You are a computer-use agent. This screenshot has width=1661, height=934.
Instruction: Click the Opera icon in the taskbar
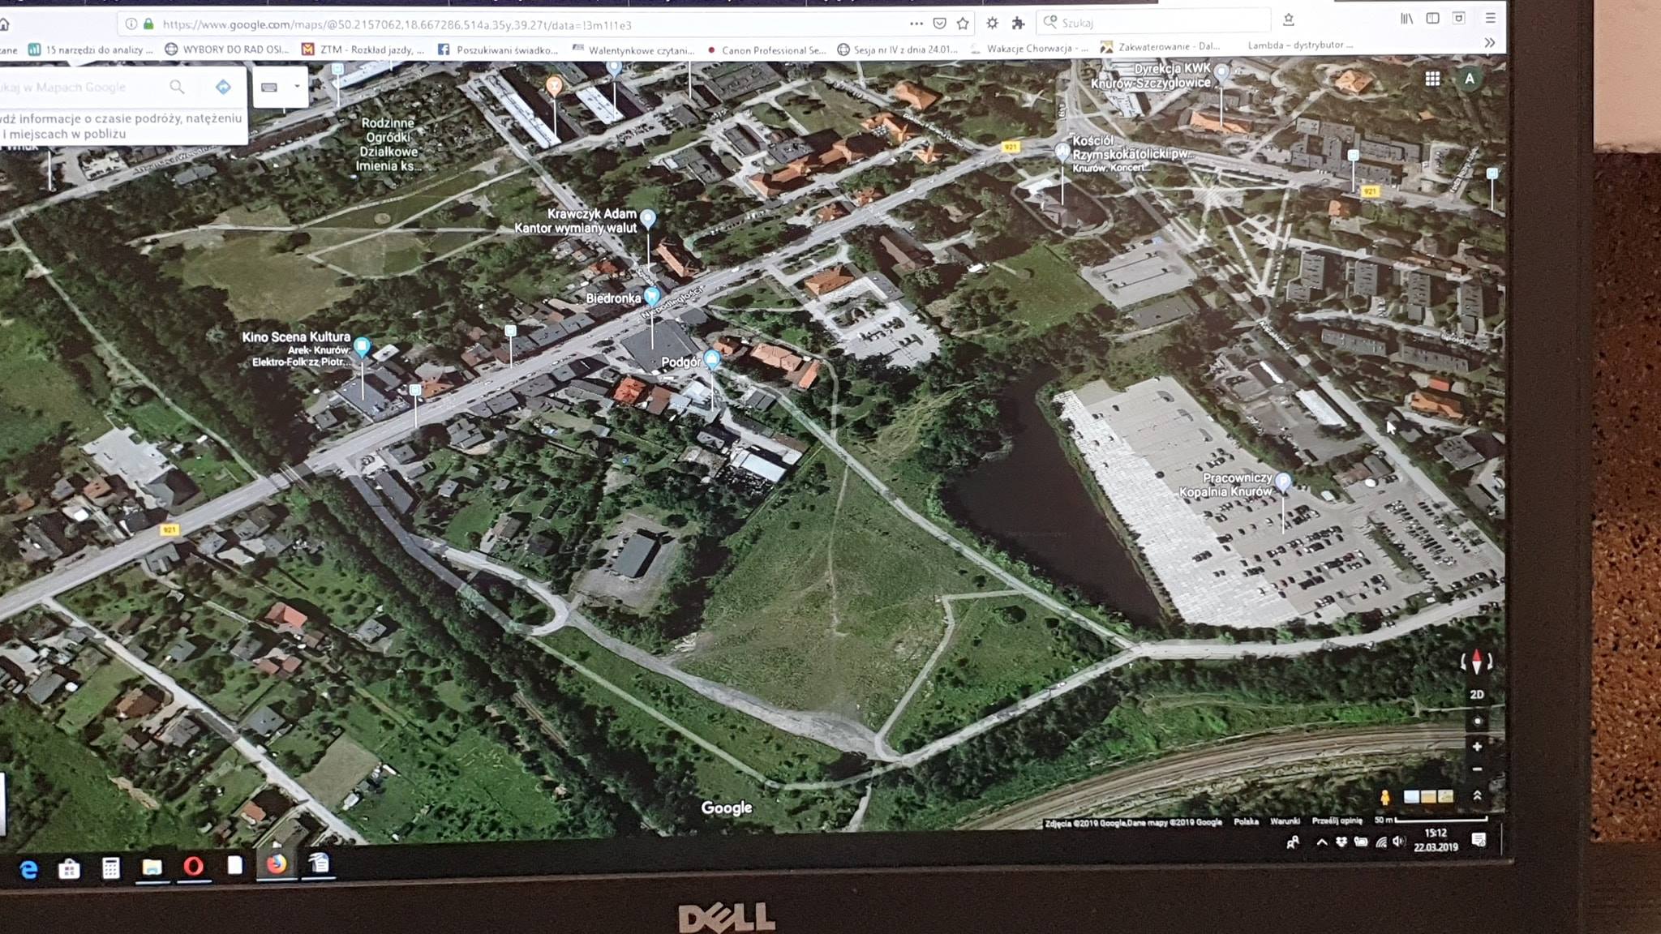(193, 866)
